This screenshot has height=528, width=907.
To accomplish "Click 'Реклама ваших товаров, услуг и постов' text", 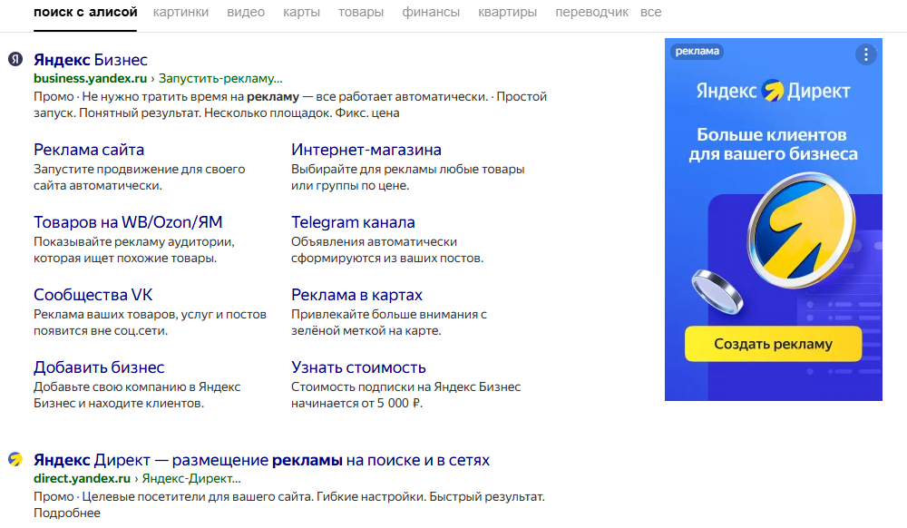I will coord(150,315).
